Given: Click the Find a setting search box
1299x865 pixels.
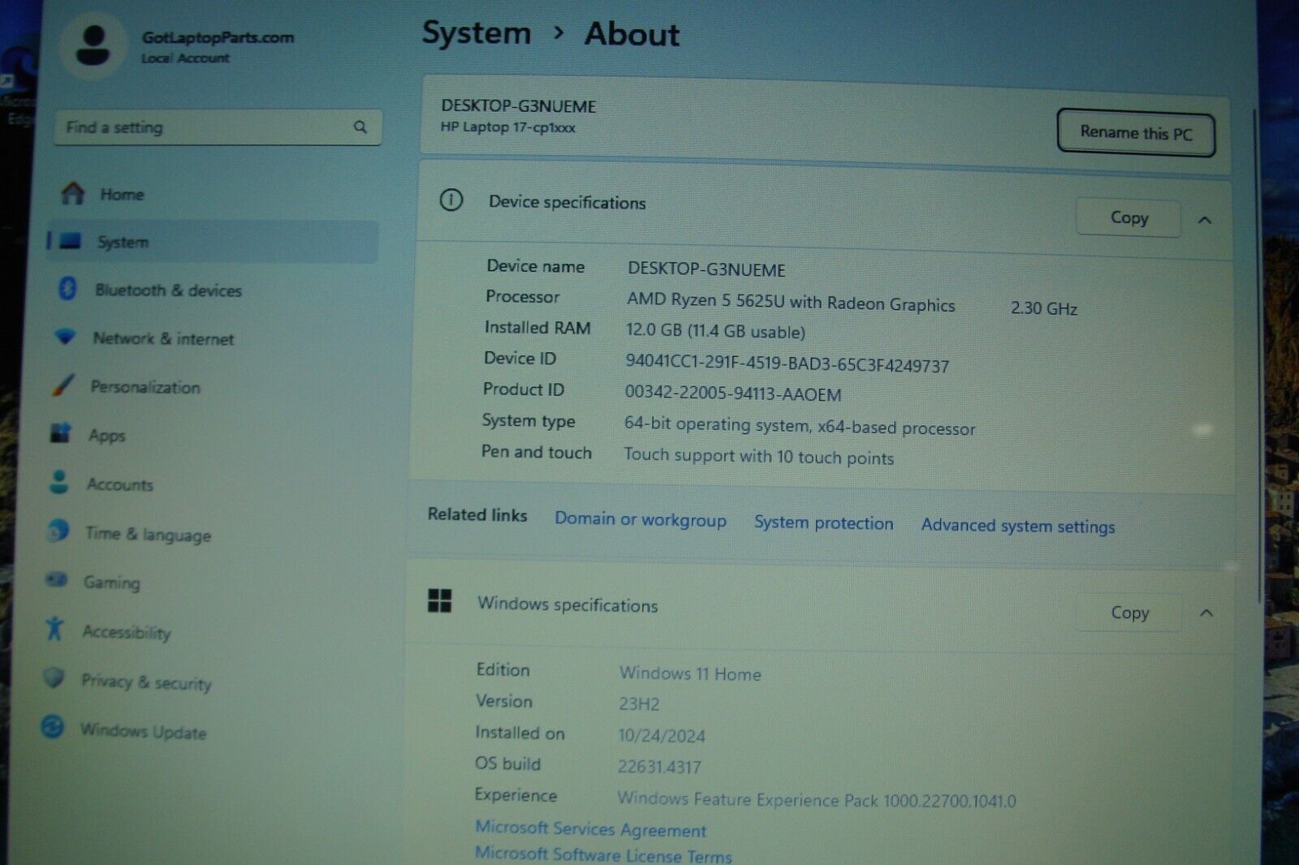Looking at the screenshot, I should tap(218, 127).
